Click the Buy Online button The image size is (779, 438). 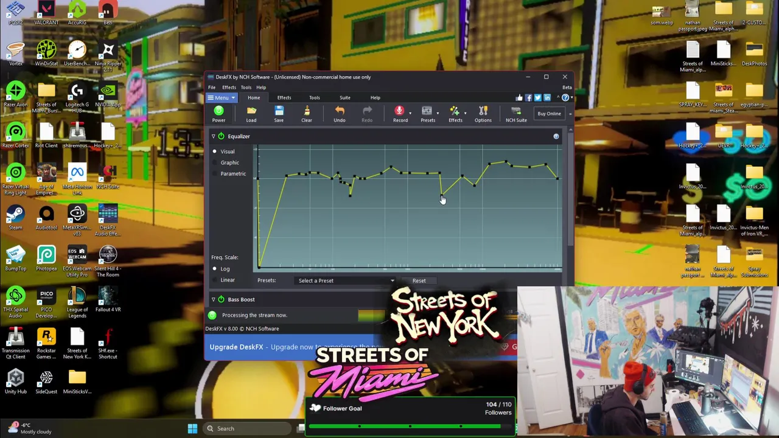tap(549, 114)
